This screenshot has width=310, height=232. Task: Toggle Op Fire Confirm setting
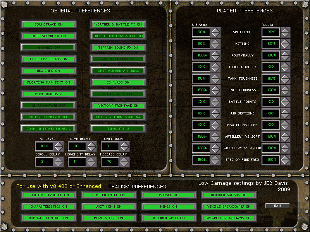pos(48,117)
